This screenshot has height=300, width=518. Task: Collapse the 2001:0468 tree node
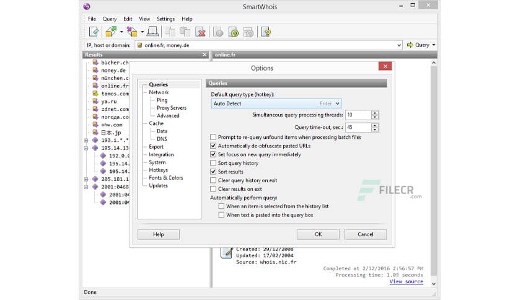click(86, 187)
